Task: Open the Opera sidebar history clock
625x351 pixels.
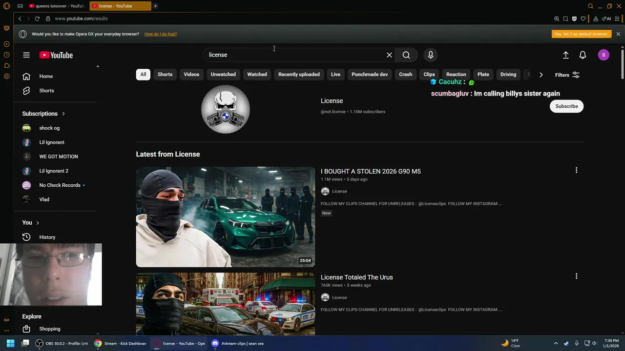Action: (x=6, y=55)
